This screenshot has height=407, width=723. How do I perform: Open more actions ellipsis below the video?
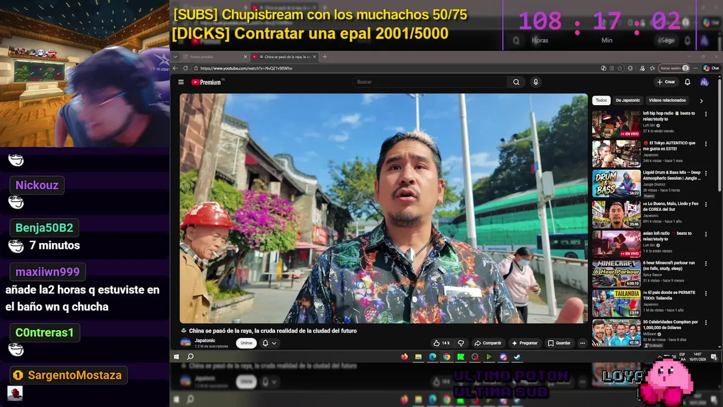coord(582,343)
